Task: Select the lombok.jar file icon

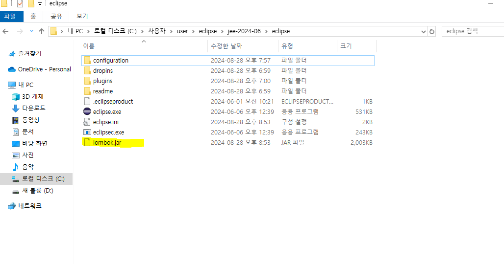Action: [x=87, y=142]
